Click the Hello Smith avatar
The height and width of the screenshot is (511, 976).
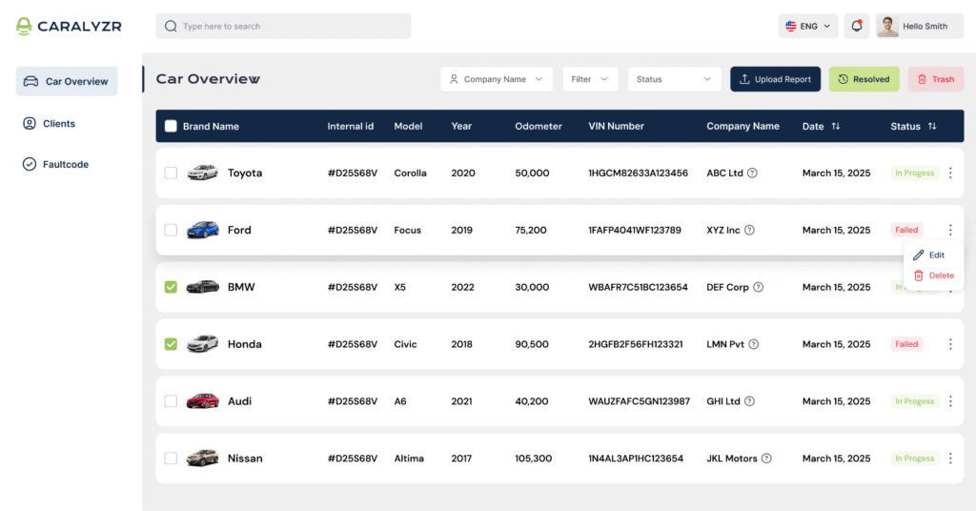point(887,26)
